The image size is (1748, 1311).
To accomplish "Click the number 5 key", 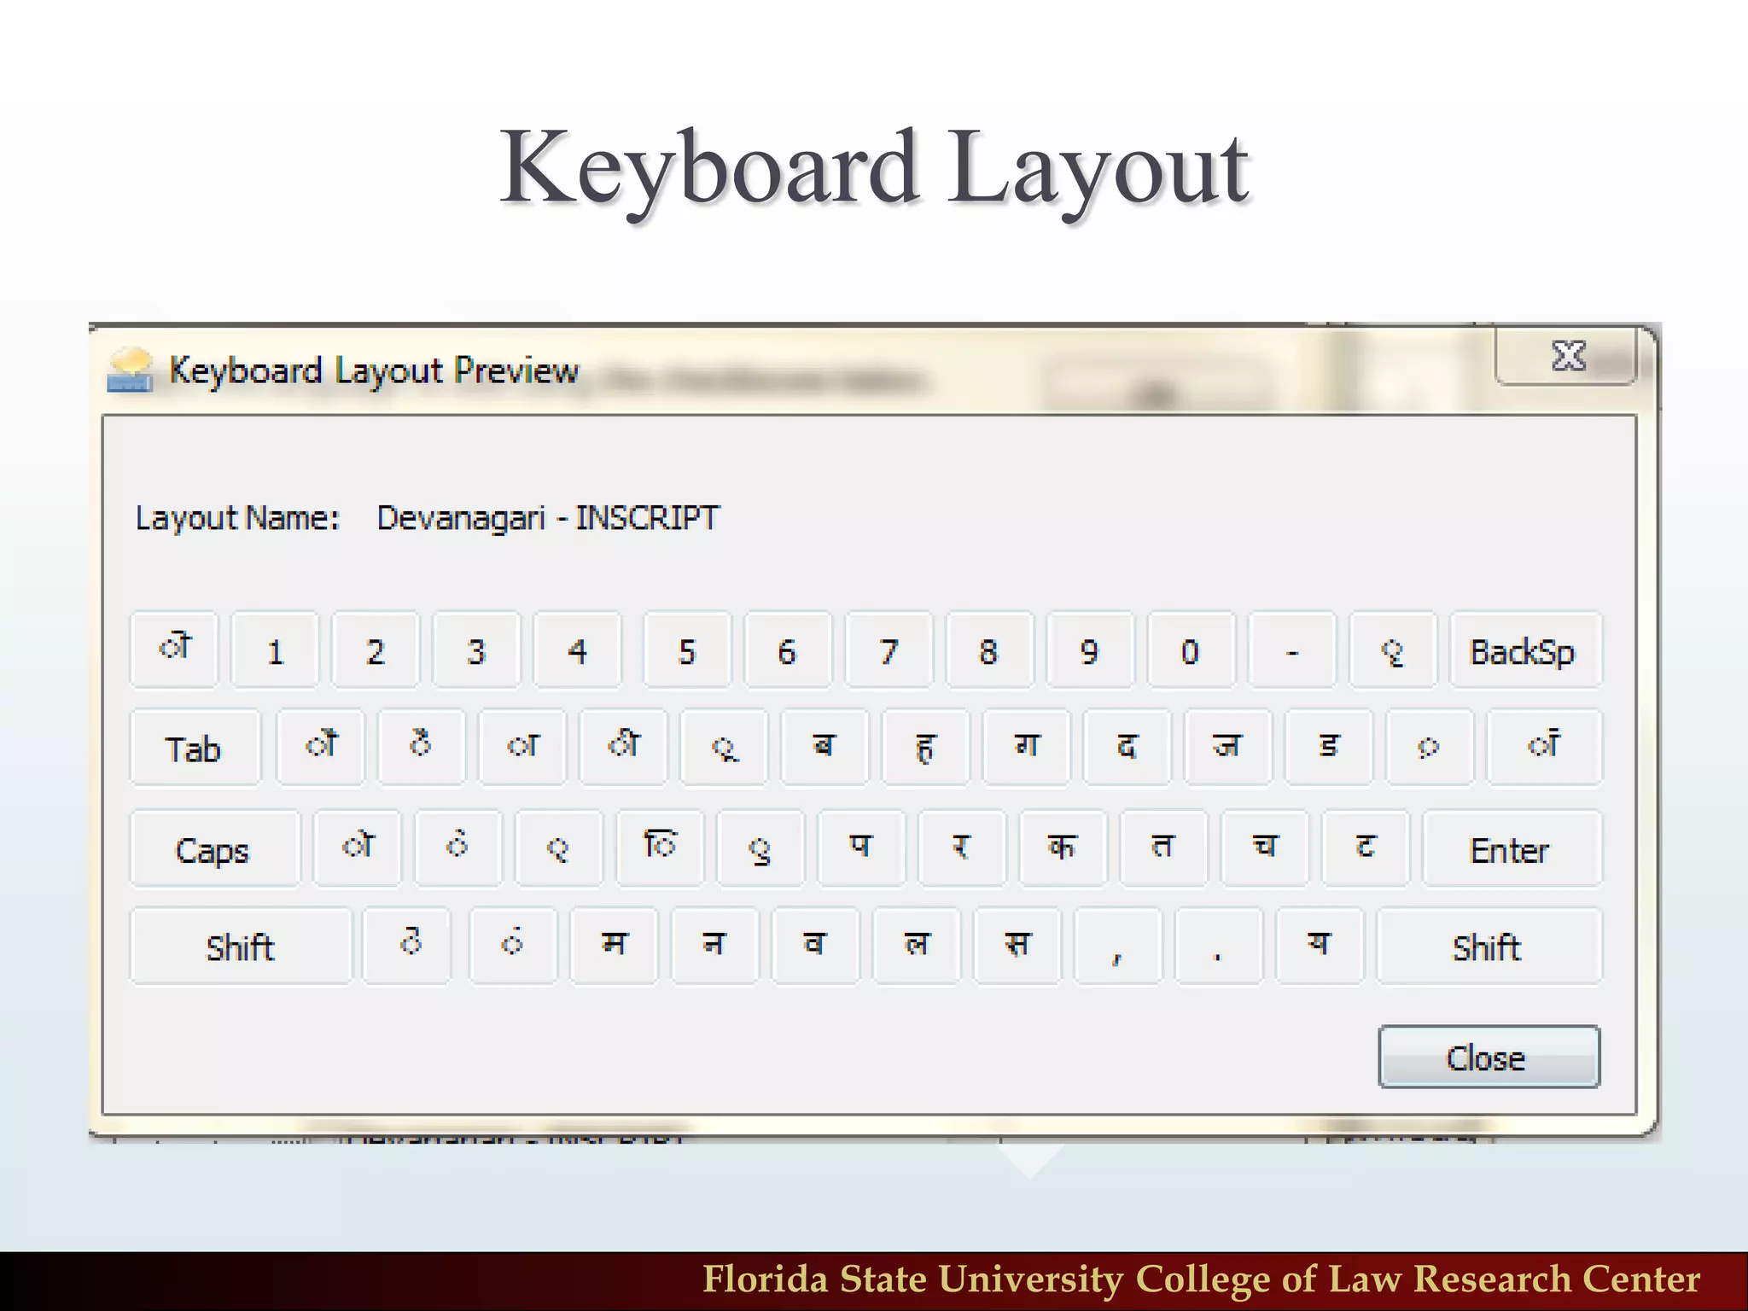I will [687, 650].
